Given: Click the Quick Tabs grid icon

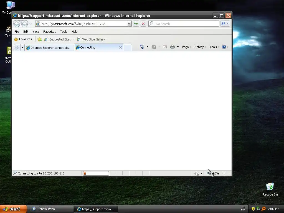Looking at the screenshot, I should tap(17, 47).
